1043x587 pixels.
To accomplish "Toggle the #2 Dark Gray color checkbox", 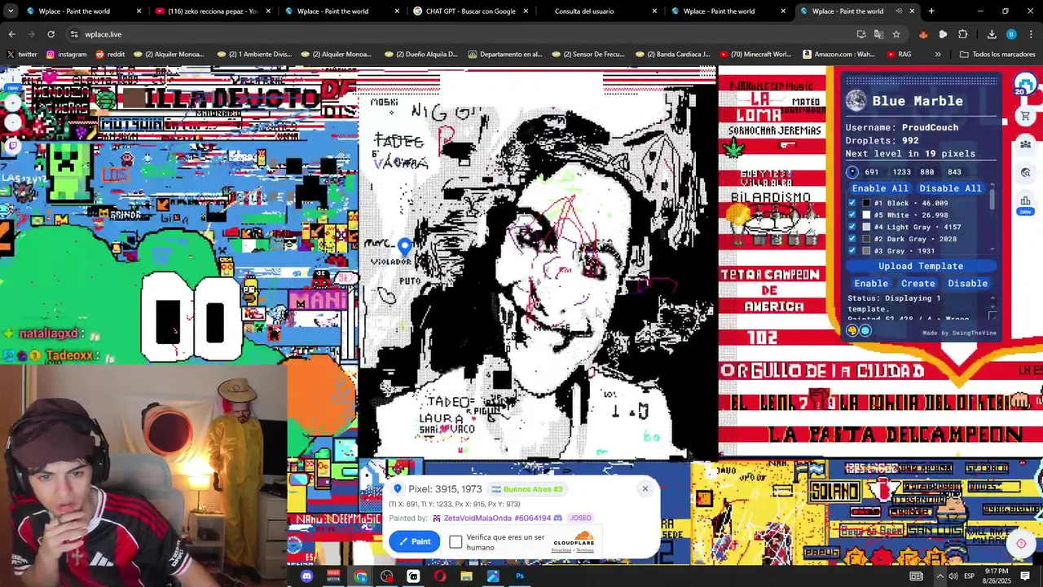I will (852, 239).
